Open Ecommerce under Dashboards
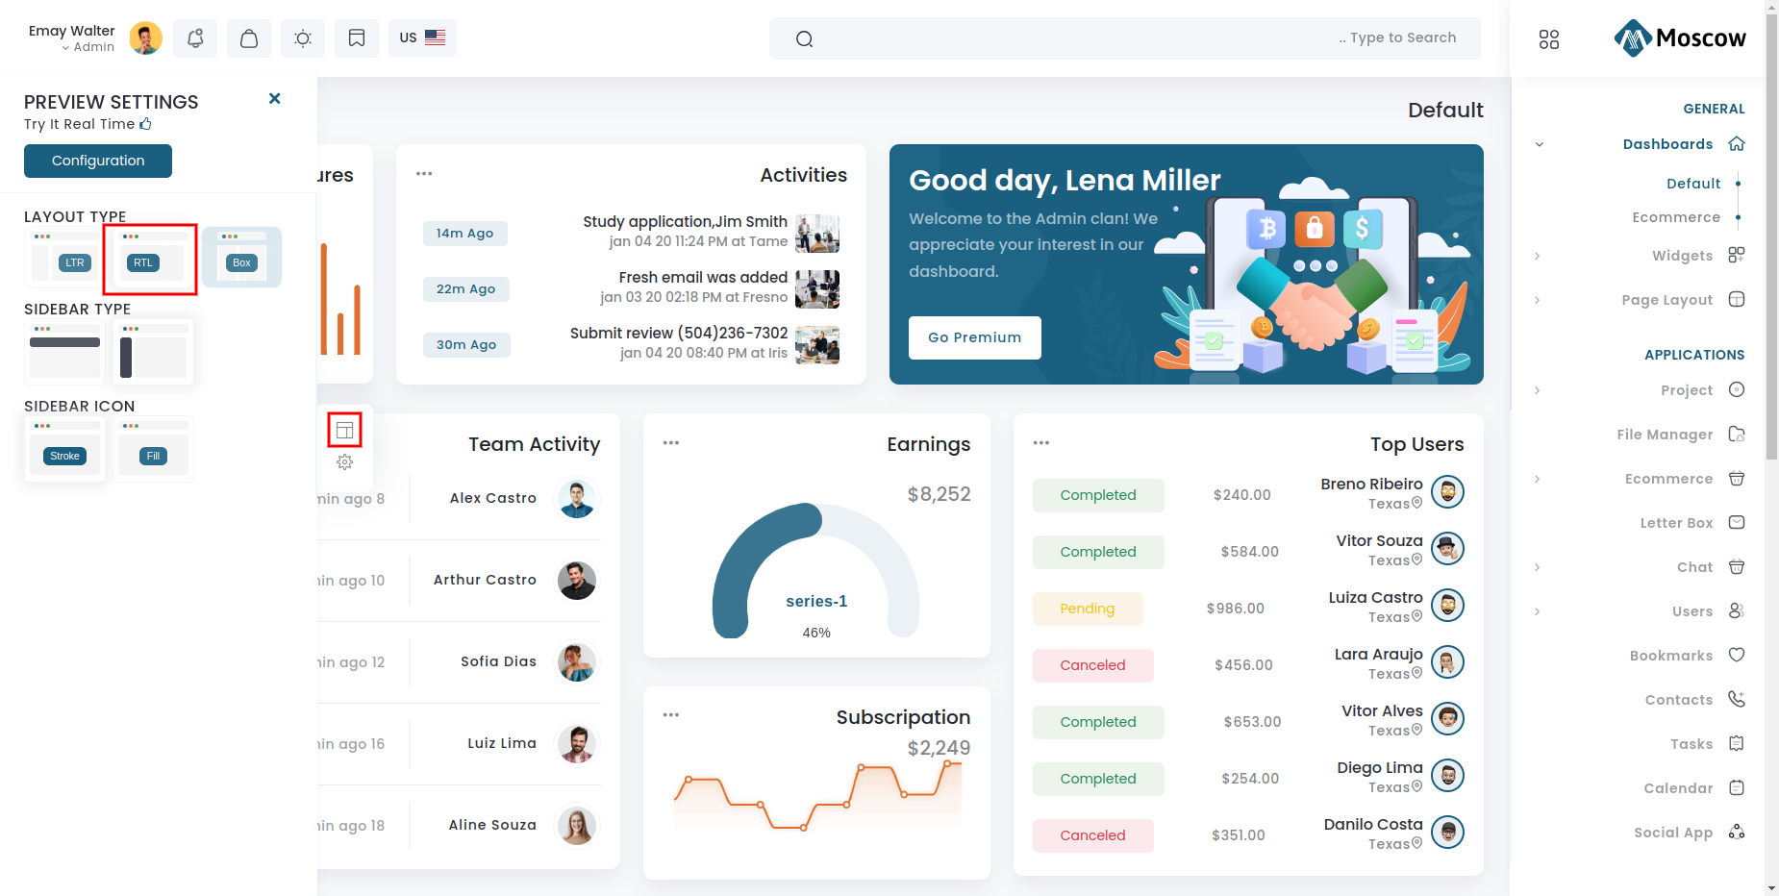 pyautogui.click(x=1675, y=217)
